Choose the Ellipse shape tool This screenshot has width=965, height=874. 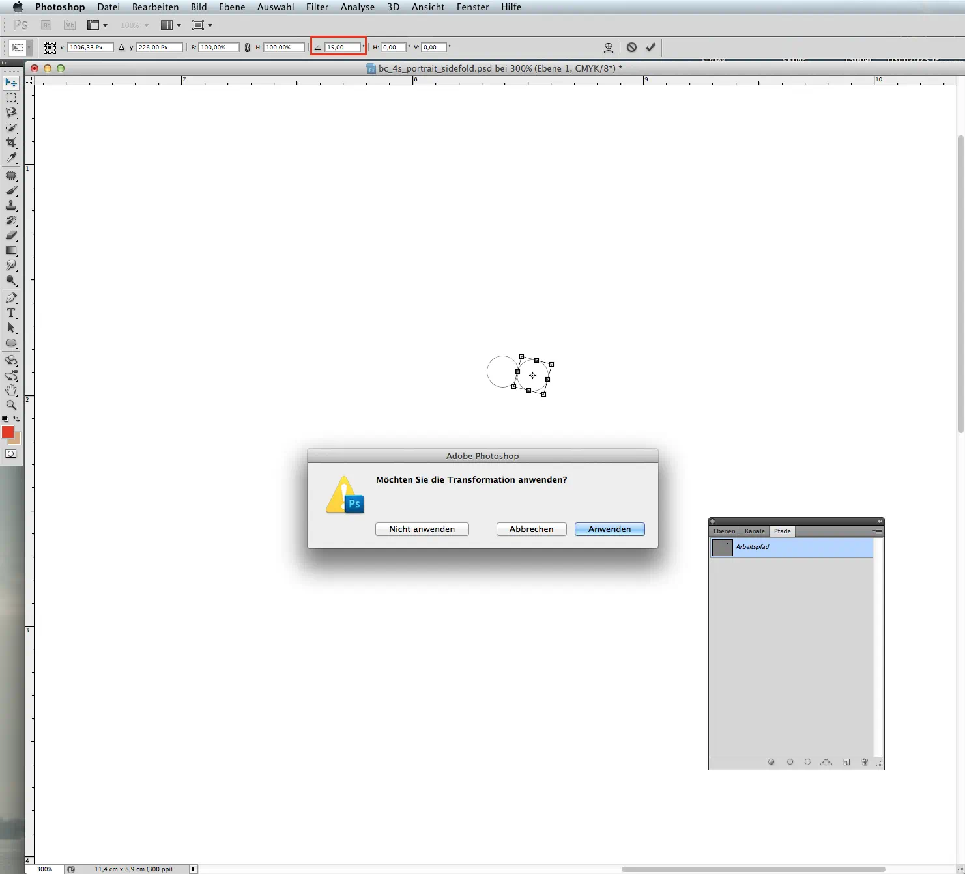pos(11,343)
